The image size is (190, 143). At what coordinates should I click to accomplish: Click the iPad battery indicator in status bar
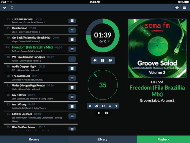tap(187, 2)
